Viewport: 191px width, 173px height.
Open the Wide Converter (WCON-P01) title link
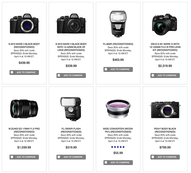click(x=118, y=130)
